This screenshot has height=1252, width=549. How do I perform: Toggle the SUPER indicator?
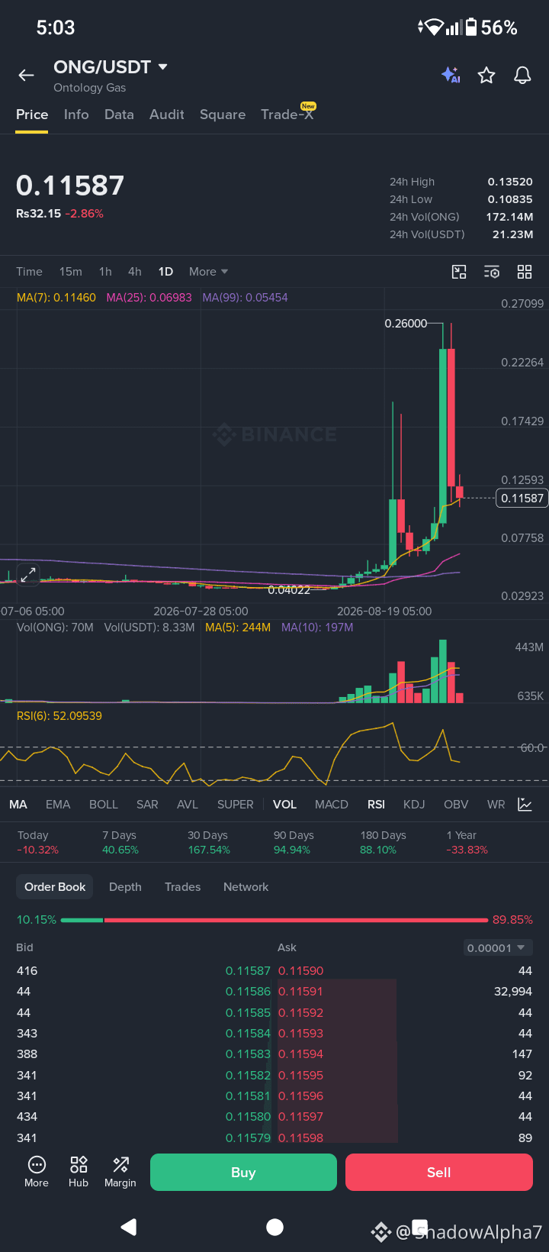pos(236,805)
